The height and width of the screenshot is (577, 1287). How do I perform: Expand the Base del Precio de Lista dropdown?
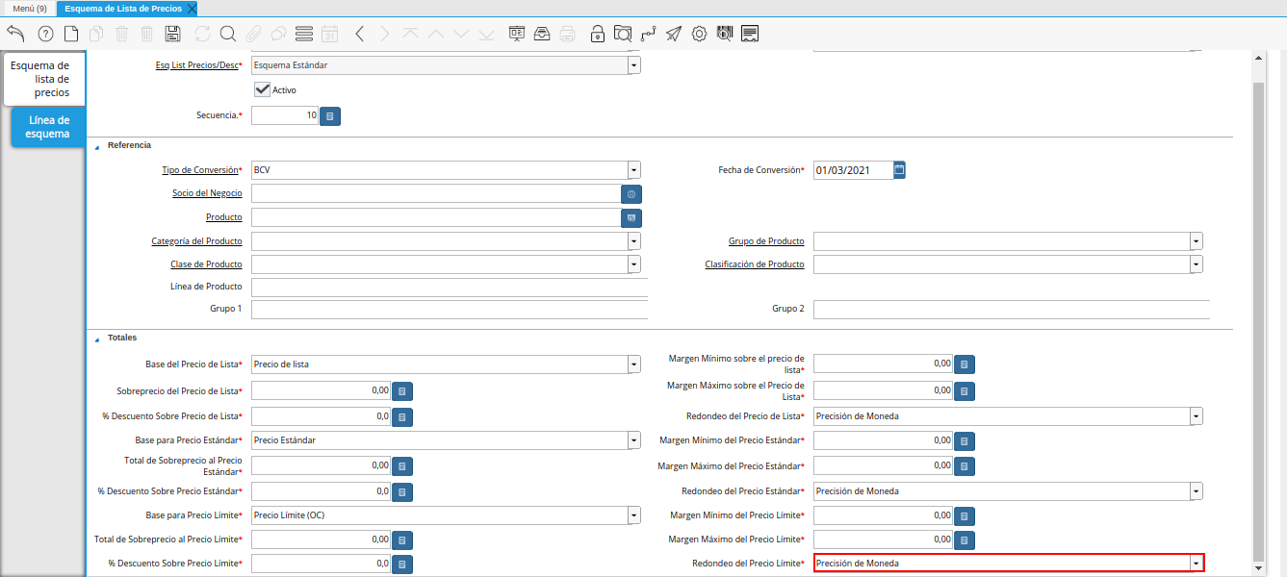[x=633, y=364]
